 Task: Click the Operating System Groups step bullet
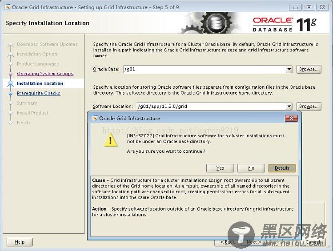point(10,74)
